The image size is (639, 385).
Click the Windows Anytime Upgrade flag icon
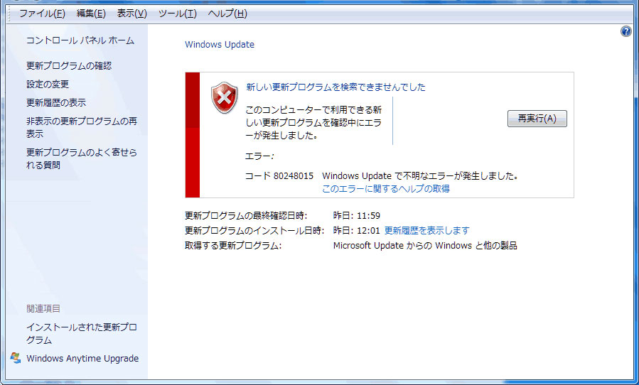point(16,358)
